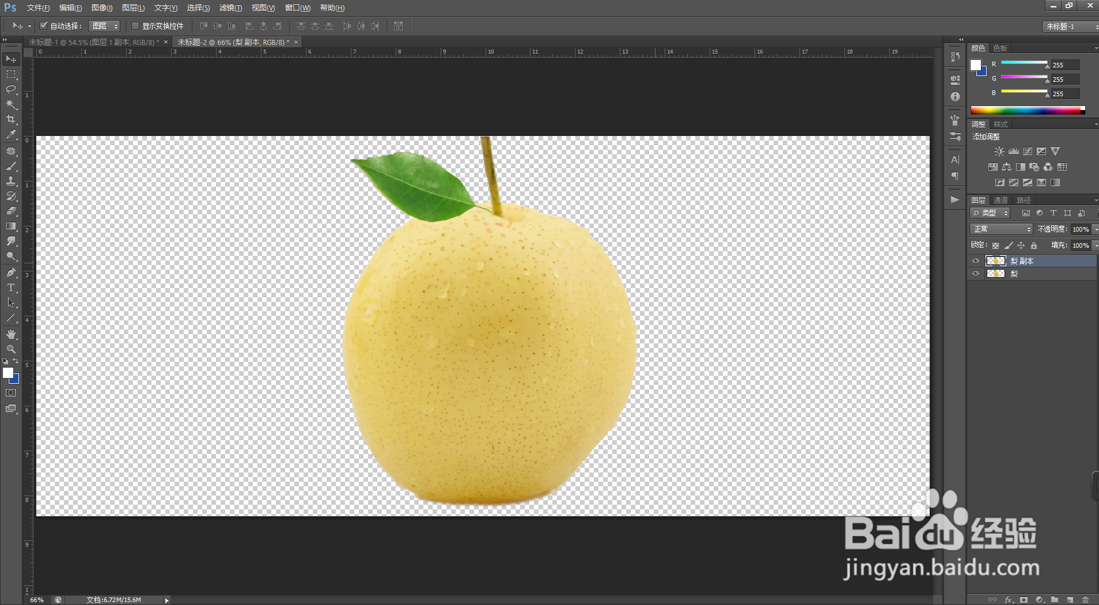This screenshot has height=605, width=1099.
Task: Select the Zoom magnifier tool
Action: click(11, 349)
